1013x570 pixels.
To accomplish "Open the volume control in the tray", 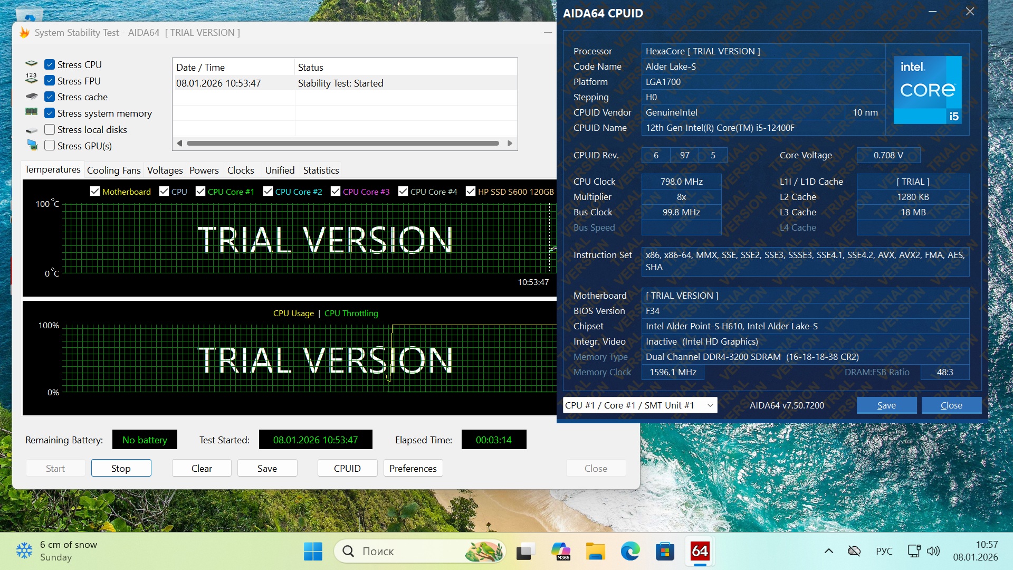I will 933,551.
